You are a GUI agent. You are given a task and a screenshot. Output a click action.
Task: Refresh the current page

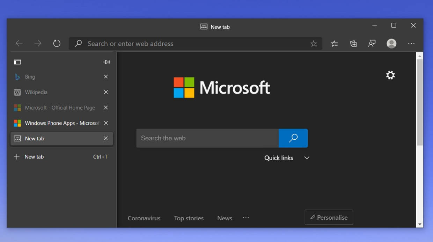pos(57,44)
